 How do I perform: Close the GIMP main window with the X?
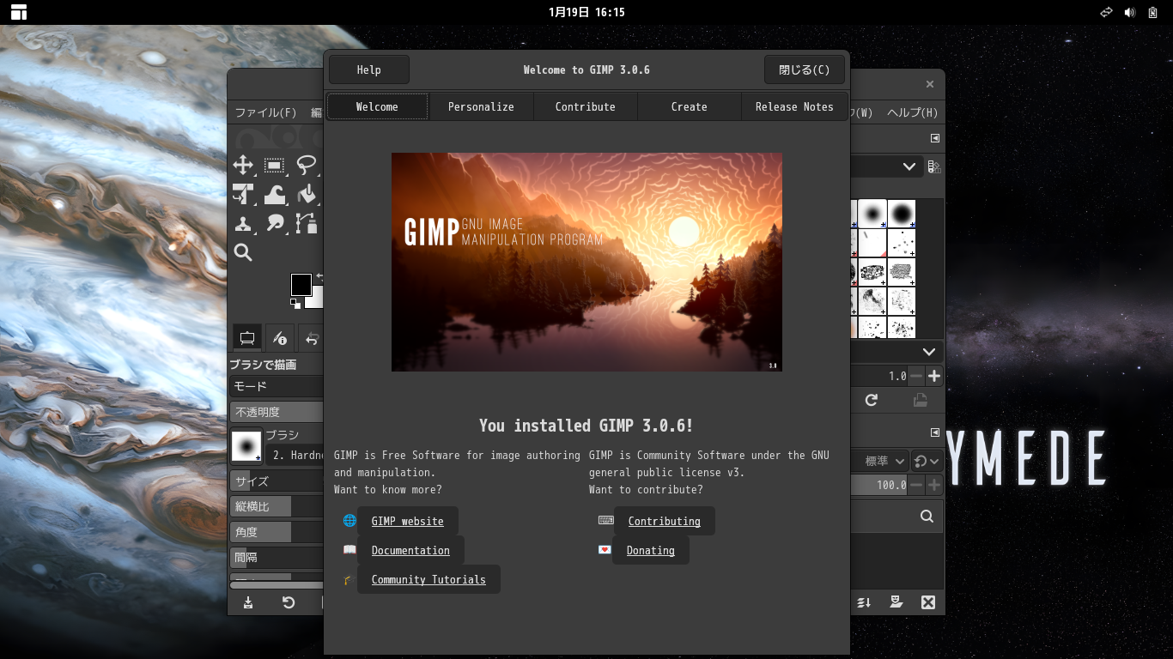[929, 84]
